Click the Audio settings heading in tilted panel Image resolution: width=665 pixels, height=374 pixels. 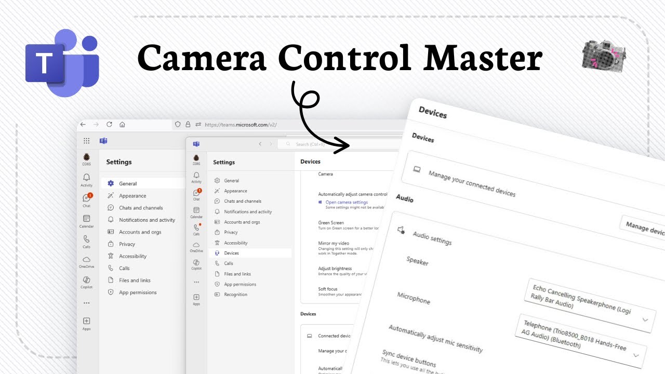(x=432, y=238)
